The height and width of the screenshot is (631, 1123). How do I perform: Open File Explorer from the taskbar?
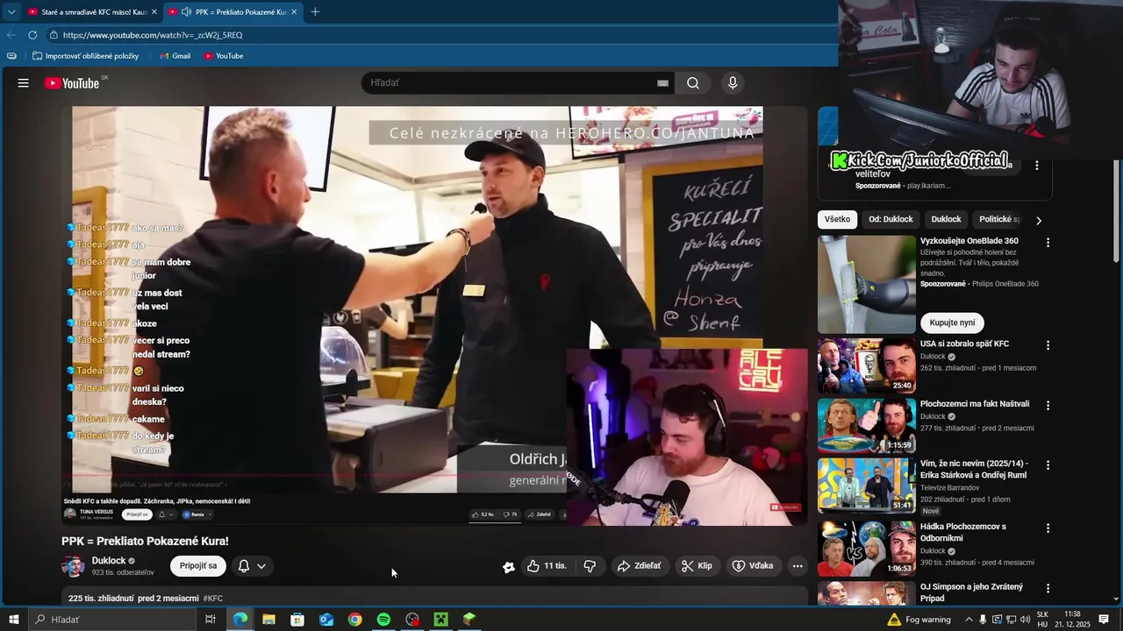[268, 620]
